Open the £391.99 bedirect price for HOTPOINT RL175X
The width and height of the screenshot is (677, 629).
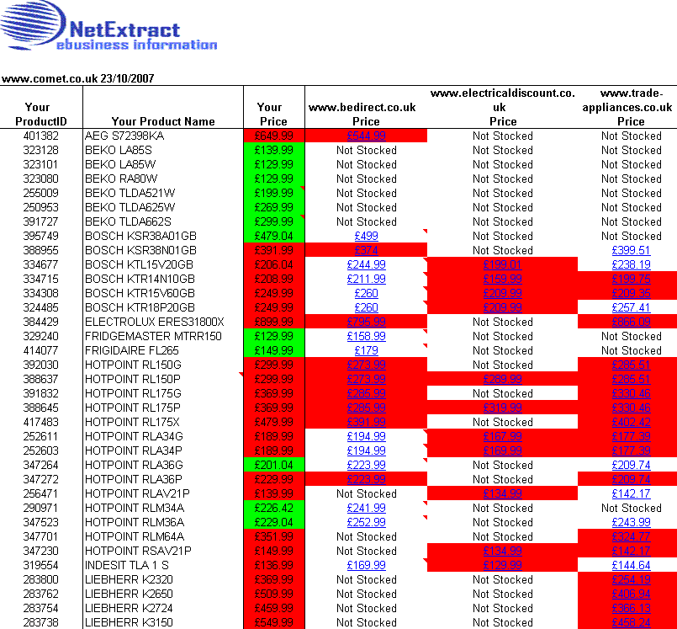coord(366,422)
